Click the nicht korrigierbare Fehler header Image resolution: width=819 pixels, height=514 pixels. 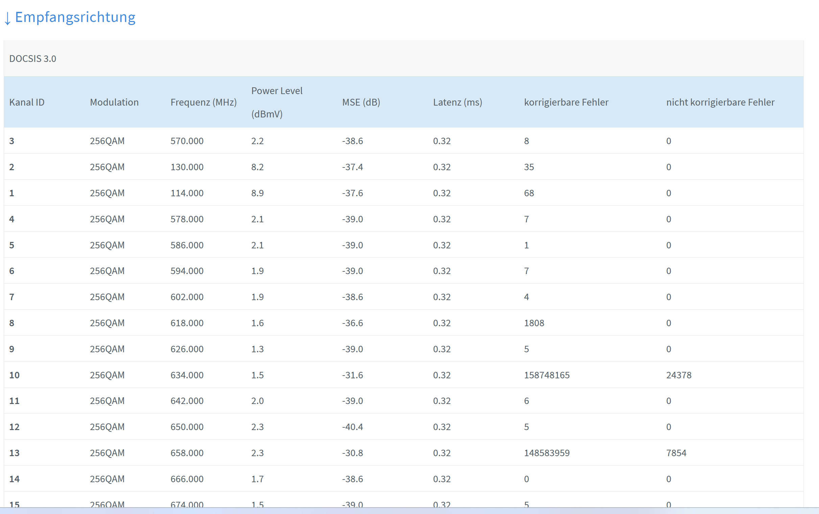pyautogui.click(x=720, y=102)
